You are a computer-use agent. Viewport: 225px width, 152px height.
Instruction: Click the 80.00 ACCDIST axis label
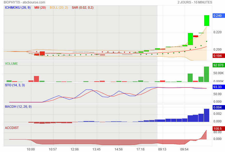[x=218, y=132]
